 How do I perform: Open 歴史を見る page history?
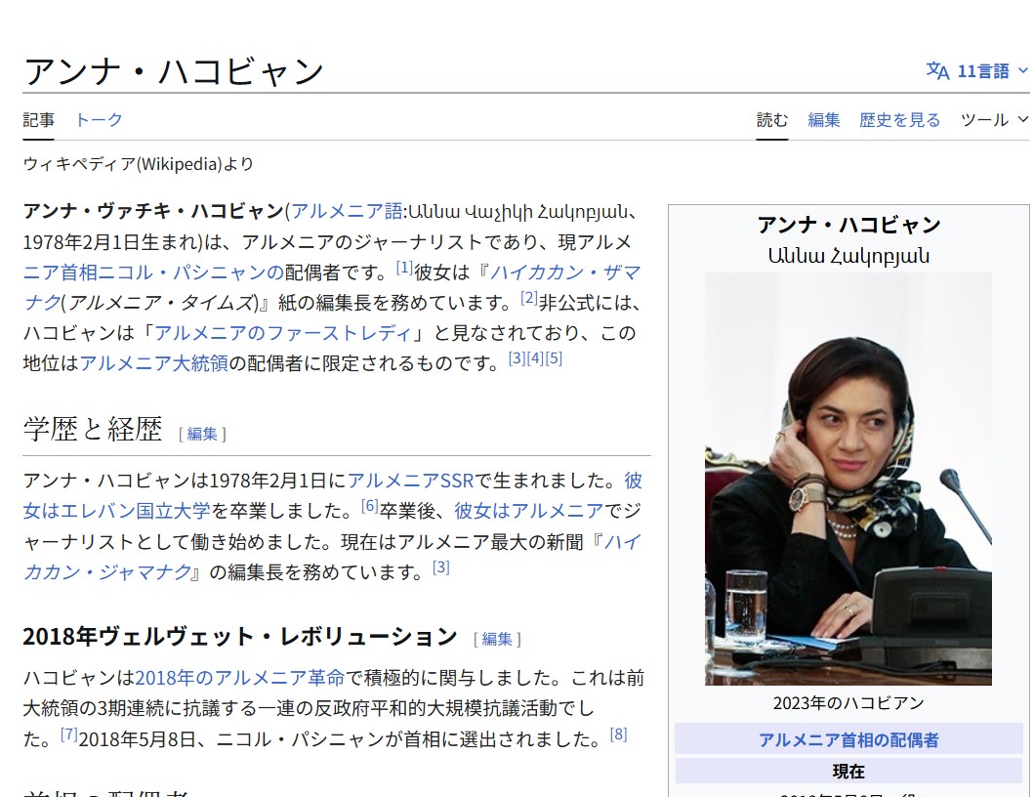(899, 119)
